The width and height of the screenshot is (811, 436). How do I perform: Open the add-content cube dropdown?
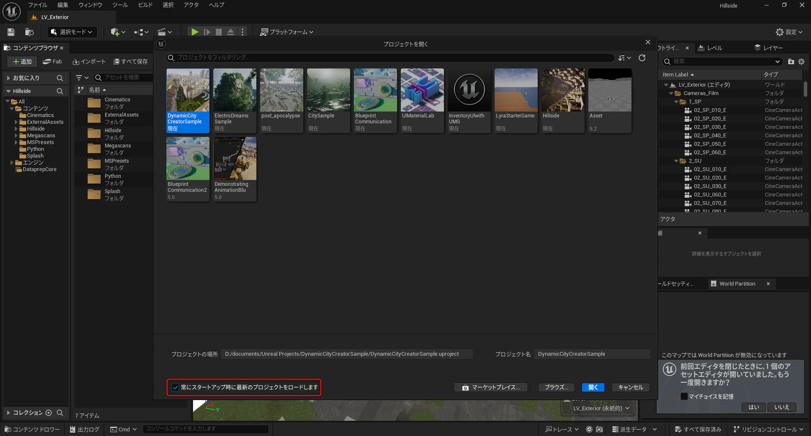point(118,32)
